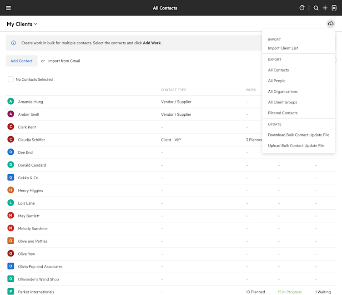This screenshot has width=342, height=295.
Task: Open Dee End contact name
Action: 25,152
